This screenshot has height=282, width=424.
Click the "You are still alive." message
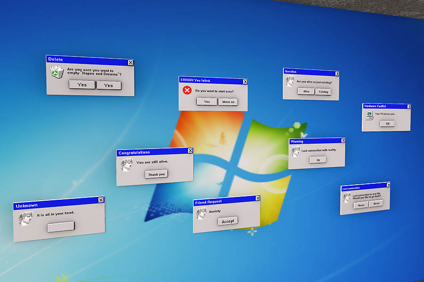[x=152, y=162]
